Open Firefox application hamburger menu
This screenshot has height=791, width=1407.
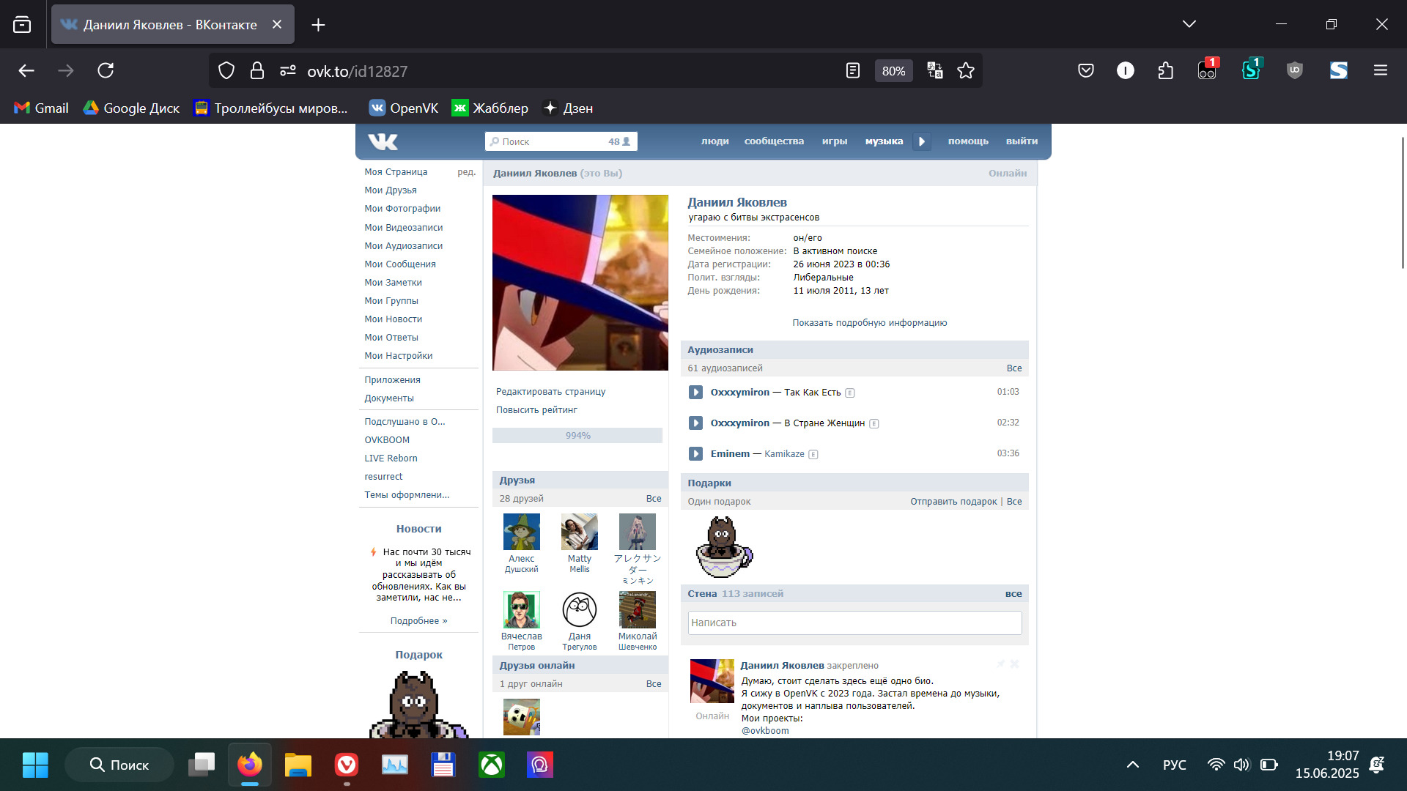tap(1380, 71)
